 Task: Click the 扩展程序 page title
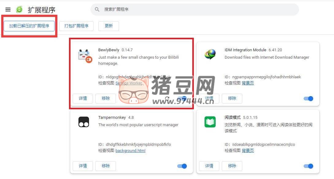click(x=41, y=10)
